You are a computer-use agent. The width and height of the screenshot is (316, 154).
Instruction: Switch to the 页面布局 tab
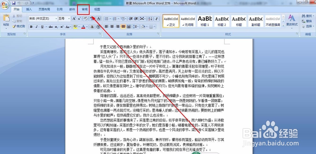point(44,9)
